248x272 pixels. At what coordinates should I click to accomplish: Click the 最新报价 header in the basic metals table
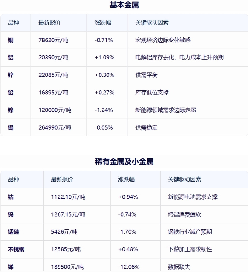coord(49,23)
